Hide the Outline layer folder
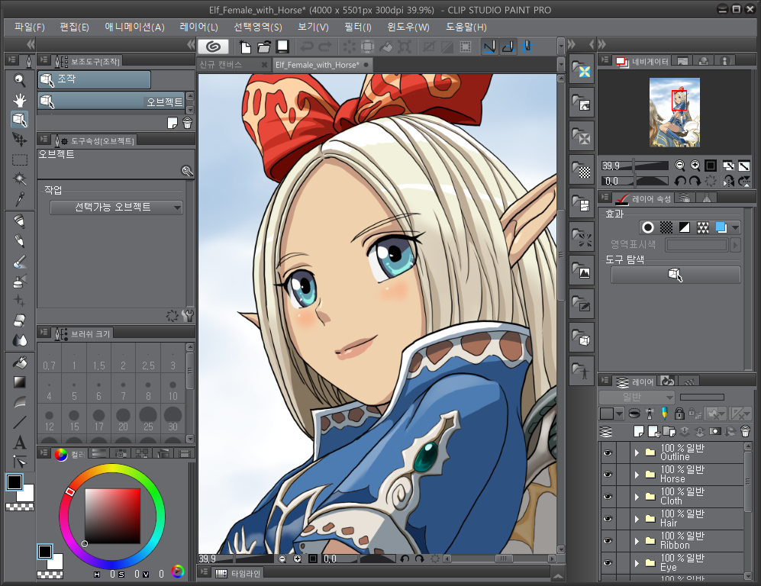The image size is (761, 586). [x=608, y=452]
